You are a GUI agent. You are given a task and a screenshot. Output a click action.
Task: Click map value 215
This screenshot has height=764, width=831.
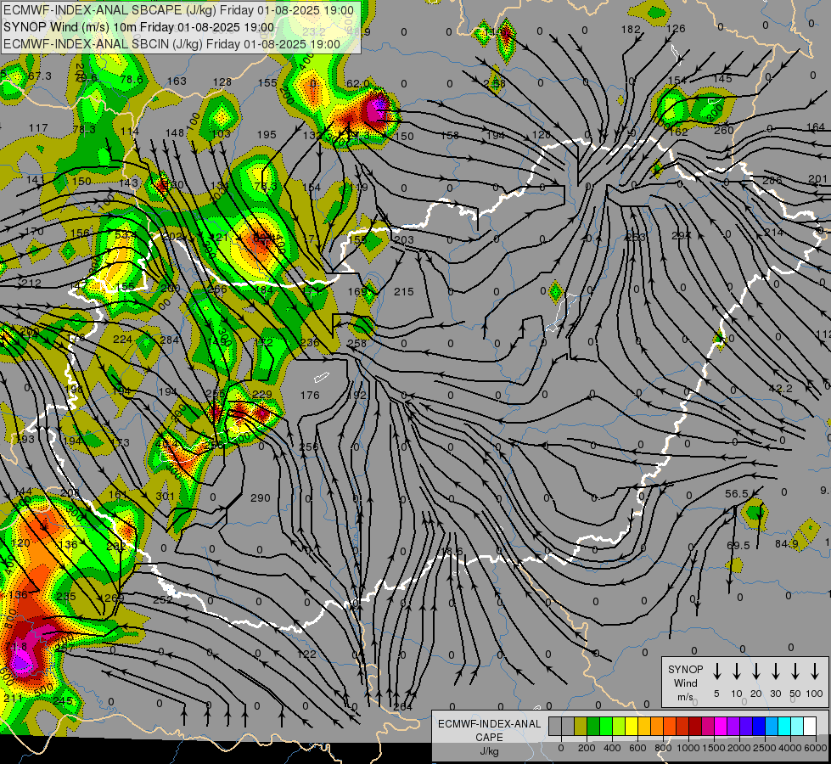404,292
